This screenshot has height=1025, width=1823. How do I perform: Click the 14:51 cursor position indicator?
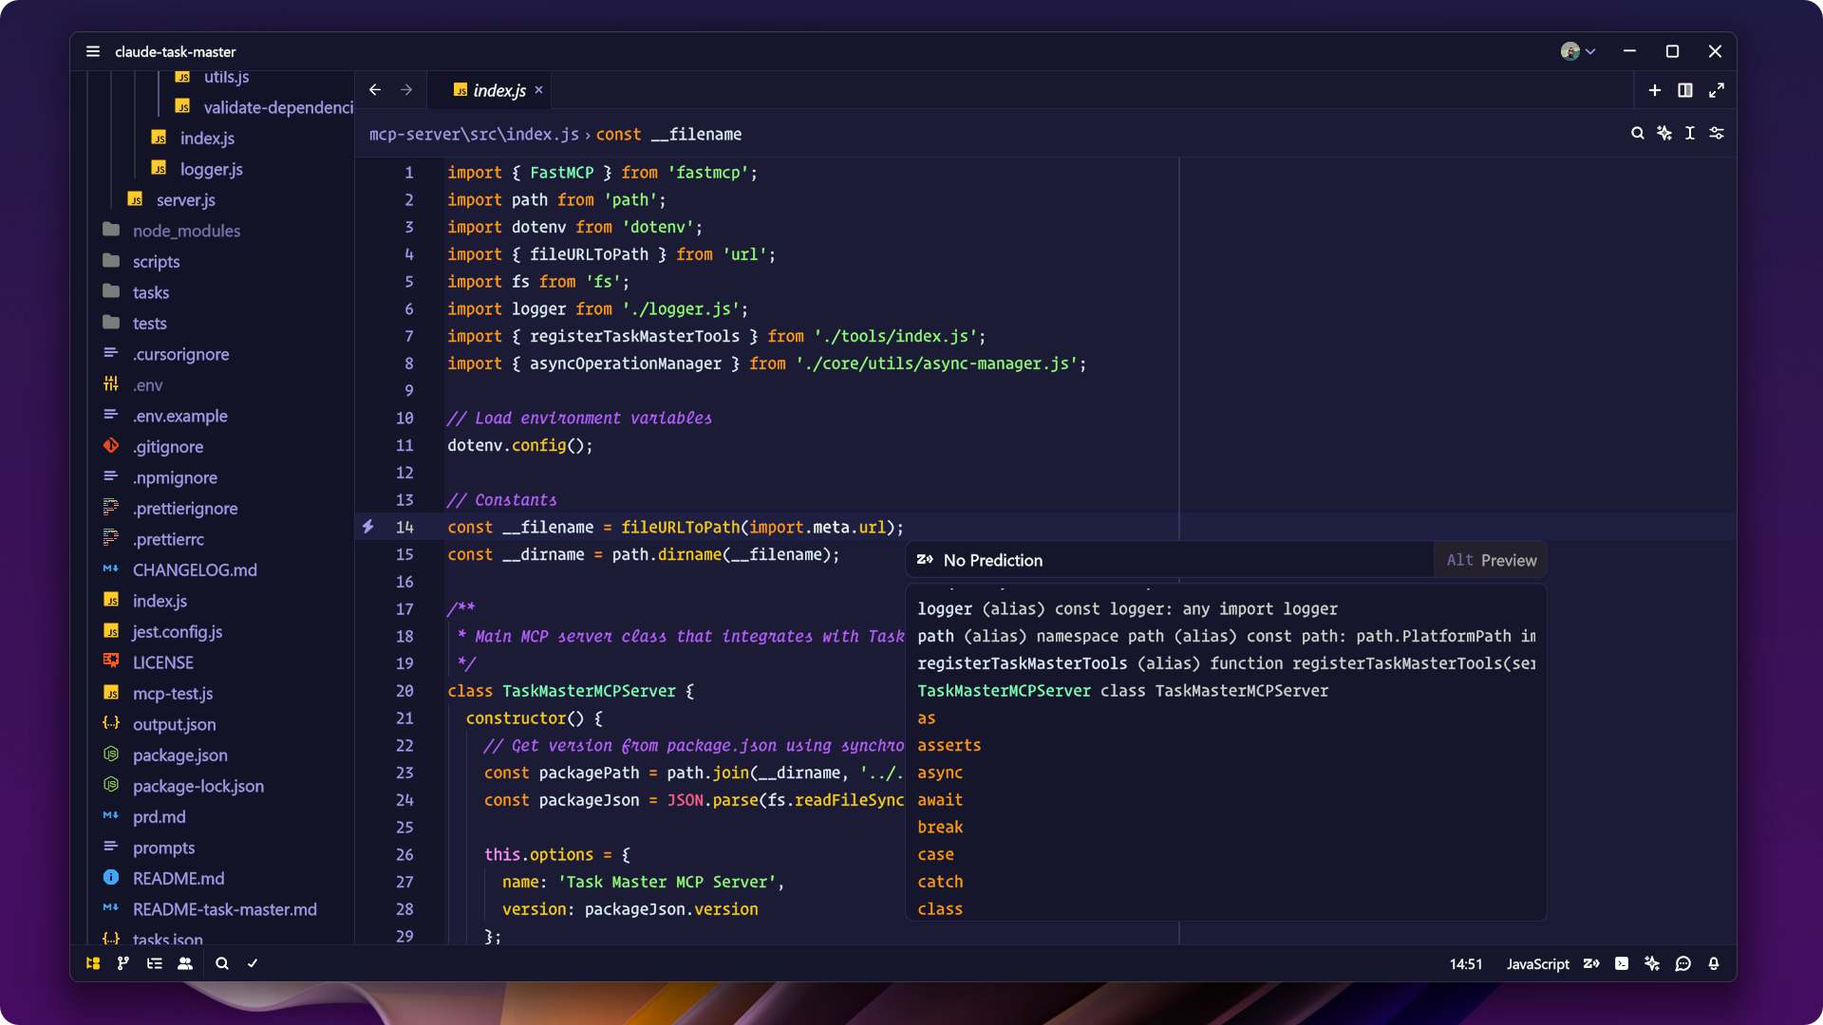coord(1465,963)
